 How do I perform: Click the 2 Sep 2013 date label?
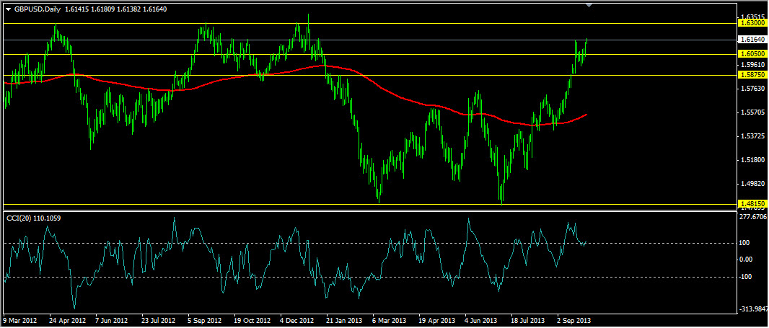point(574,320)
